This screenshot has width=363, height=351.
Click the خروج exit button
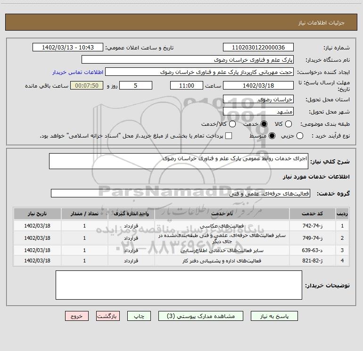click(x=77, y=316)
